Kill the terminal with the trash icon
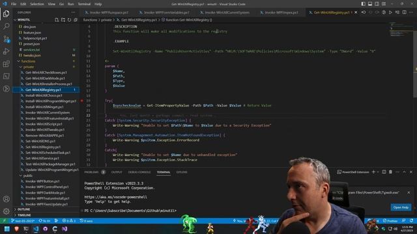417x234 pixels. [x=390, y=172]
